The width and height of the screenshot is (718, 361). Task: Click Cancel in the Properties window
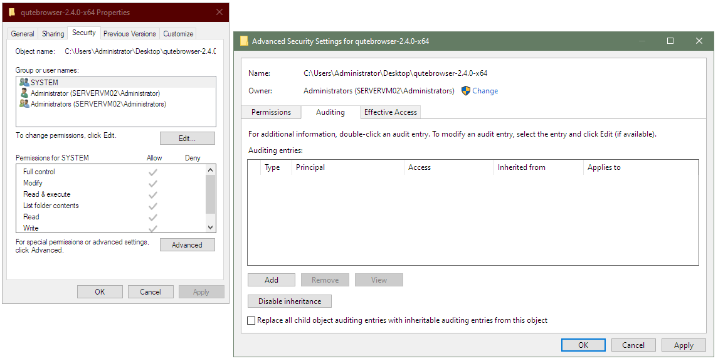pos(150,292)
